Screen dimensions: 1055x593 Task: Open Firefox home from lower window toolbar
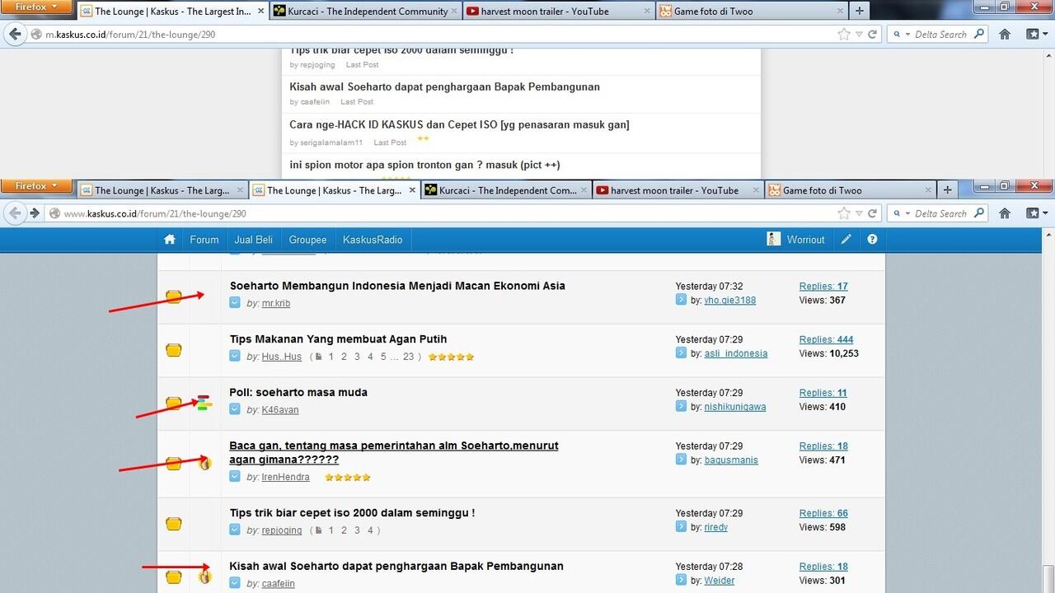[1005, 213]
